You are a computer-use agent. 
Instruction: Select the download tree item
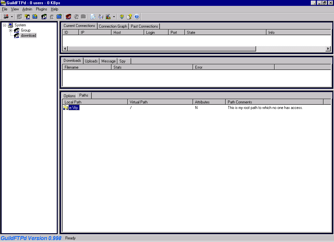(28, 35)
